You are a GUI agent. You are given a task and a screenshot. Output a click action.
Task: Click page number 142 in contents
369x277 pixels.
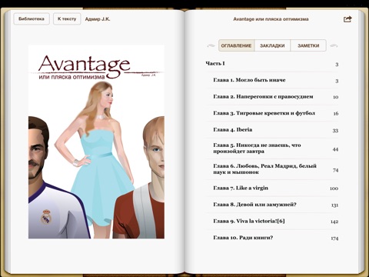point(334,222)
